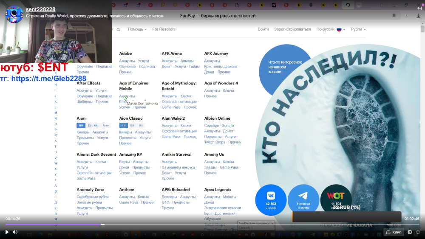Open the browser three-dot page menu
This screenshot has width=425, height=239.
pyautogui.click(x=406, y=16)
